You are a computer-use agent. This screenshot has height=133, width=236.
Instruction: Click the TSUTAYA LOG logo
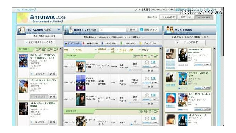click(48, 19)
